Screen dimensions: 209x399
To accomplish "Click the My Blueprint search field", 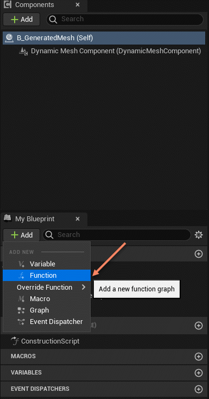I will click(x=117, y=235).
